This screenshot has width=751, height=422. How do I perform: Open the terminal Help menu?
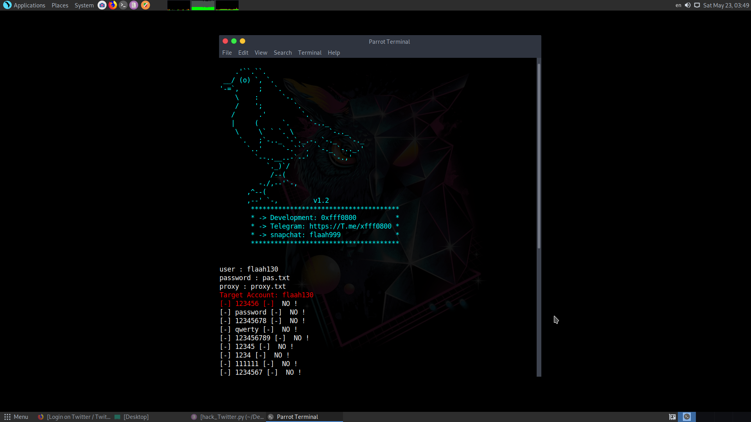point(334,52)
